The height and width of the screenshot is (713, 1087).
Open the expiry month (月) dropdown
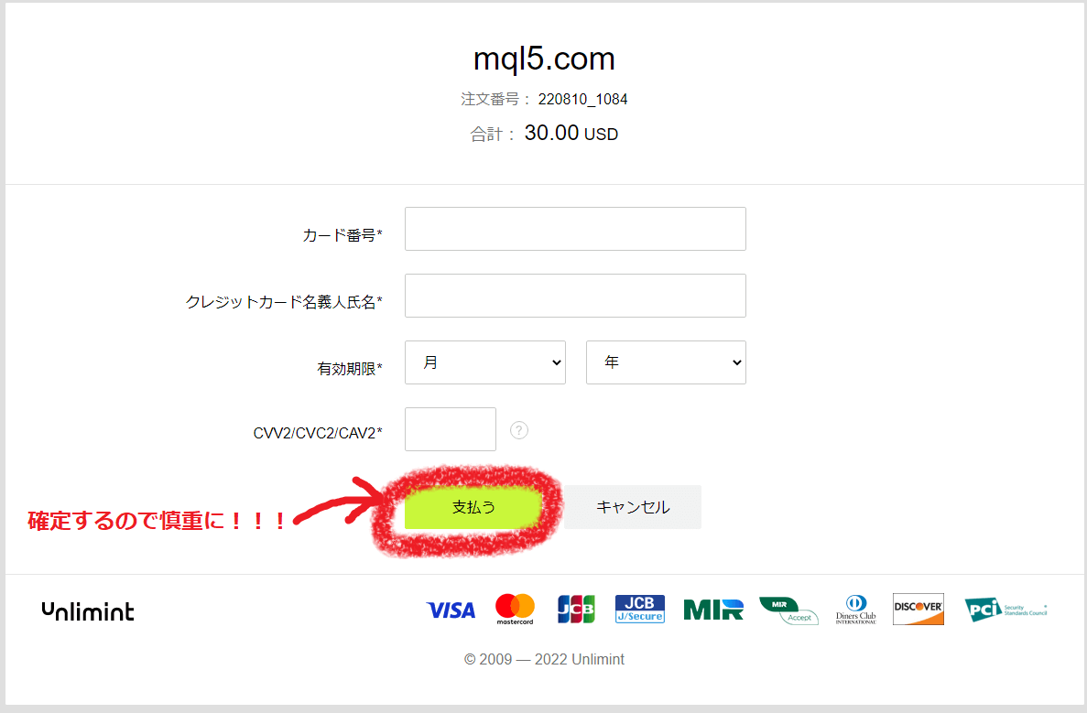coord(485,362)
